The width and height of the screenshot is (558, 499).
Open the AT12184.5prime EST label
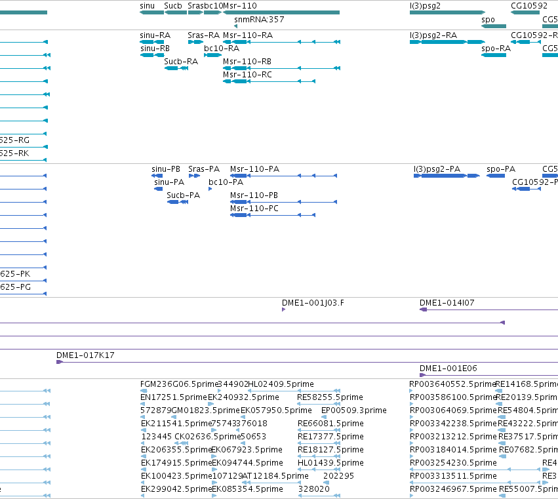(x=276, y=476)
